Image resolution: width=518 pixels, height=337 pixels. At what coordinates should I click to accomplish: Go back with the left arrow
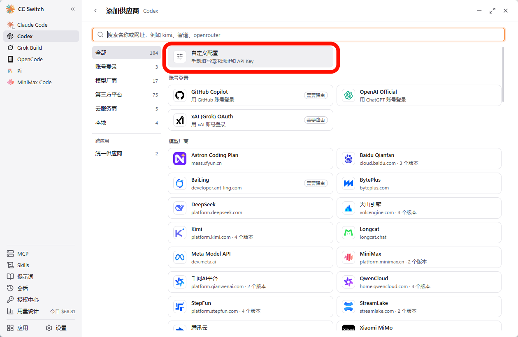click(x=95, y=11)
